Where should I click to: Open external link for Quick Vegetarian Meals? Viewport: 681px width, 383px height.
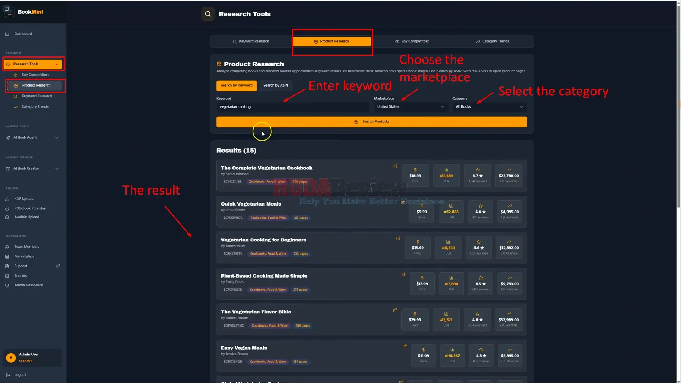(x=403, y=202)
